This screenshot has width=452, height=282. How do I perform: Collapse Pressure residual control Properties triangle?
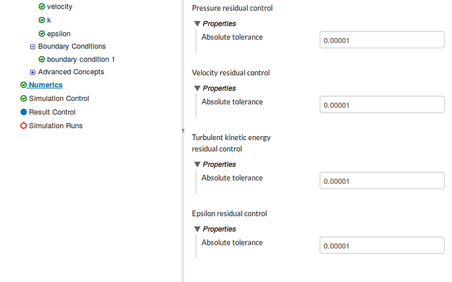197,24
